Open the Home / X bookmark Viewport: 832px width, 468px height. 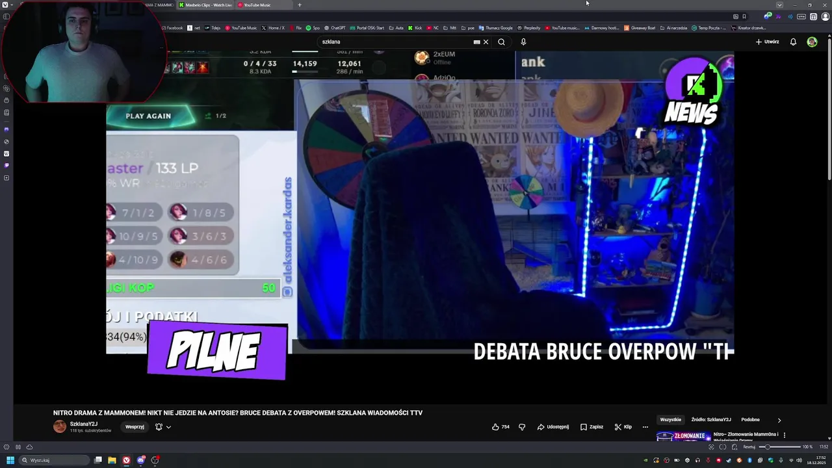[x=273, y=28]
